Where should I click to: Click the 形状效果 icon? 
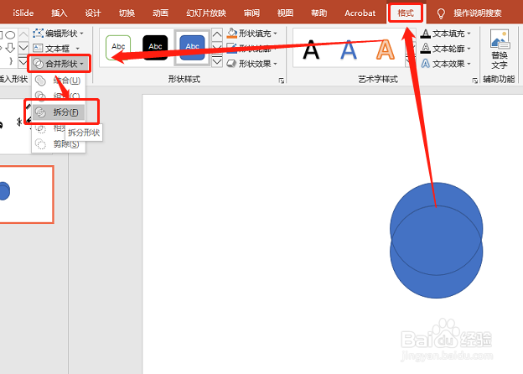(x=231, y=64)
